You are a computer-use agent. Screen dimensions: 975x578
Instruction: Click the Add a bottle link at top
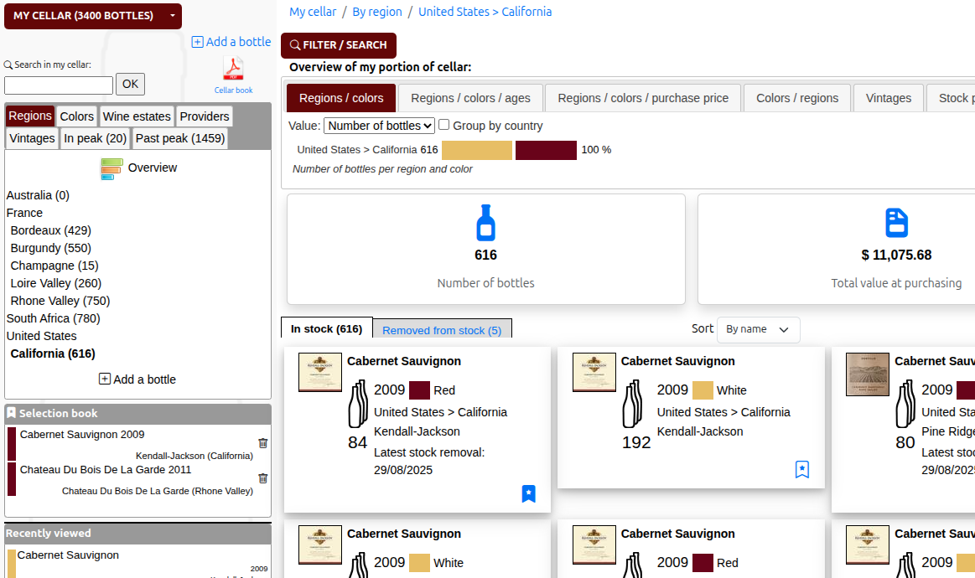click(231, 42)
